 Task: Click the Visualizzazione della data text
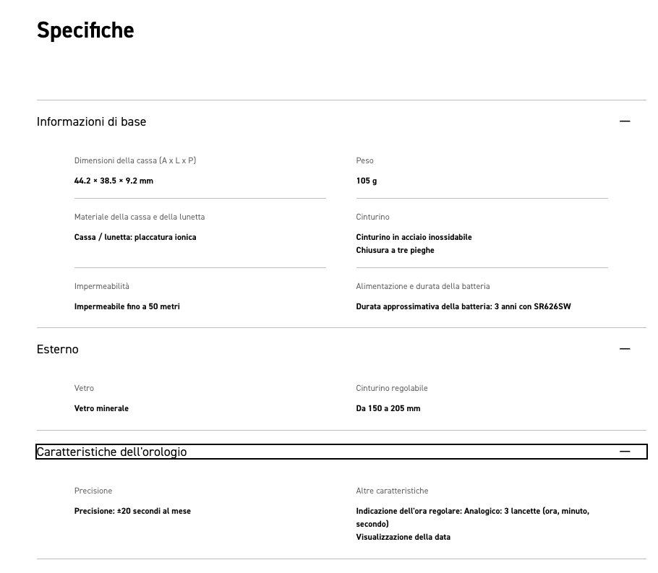(x=403, y=537)
